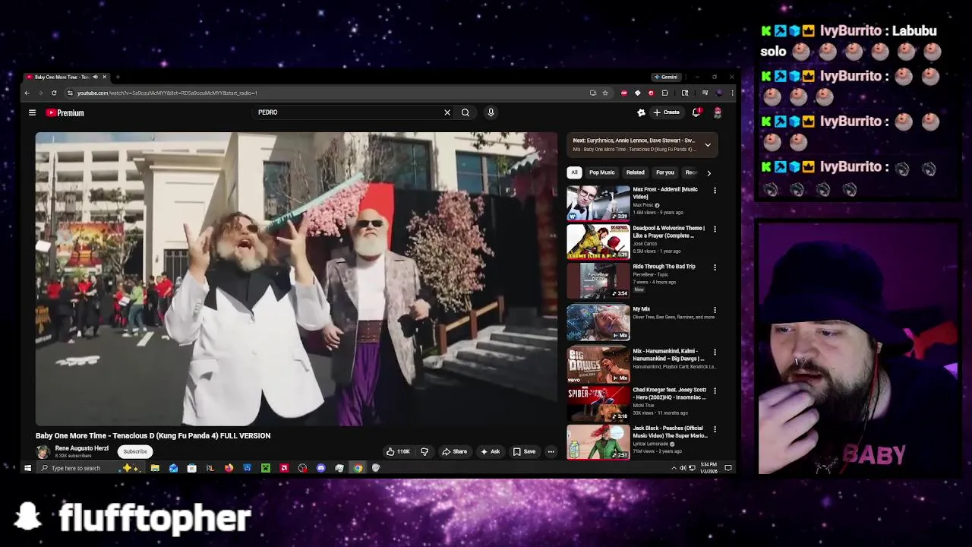Subscribe to Rene Augusto Herzl

click(x=135, y=451)
